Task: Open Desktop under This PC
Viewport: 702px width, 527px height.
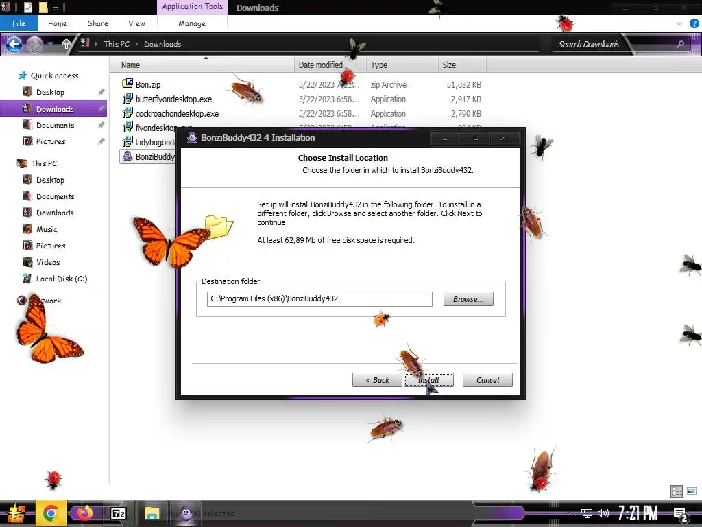Action: coord(49,180)
